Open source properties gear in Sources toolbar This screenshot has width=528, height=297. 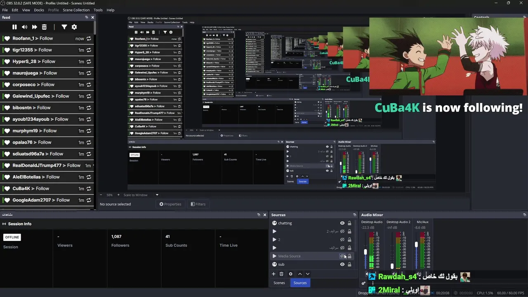(290, 274)
